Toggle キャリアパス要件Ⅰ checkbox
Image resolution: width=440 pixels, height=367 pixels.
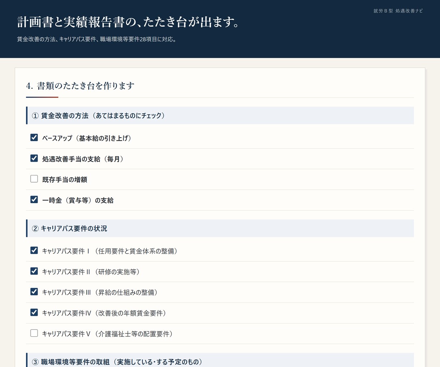coord(34,250)
